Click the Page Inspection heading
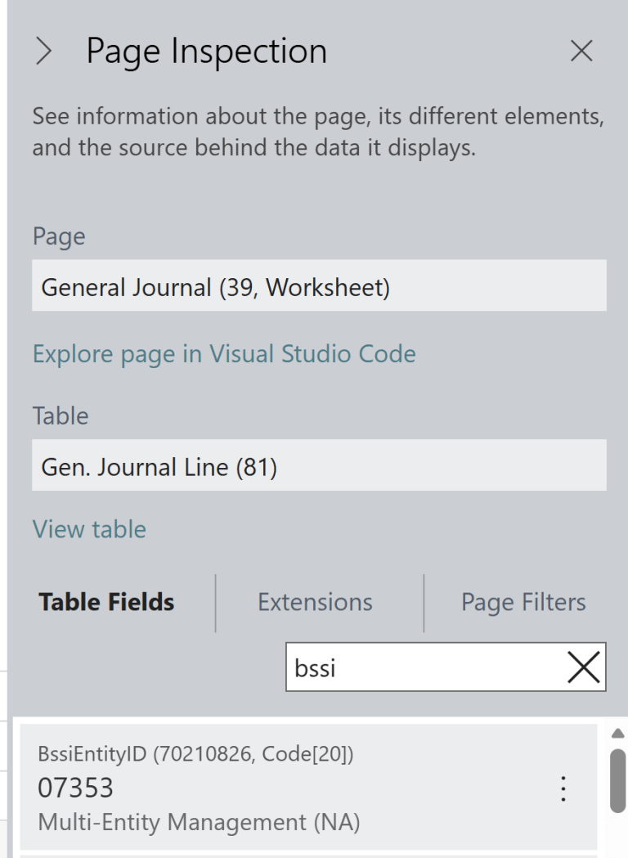Screen dimensions: 628x858 [205, 51]
